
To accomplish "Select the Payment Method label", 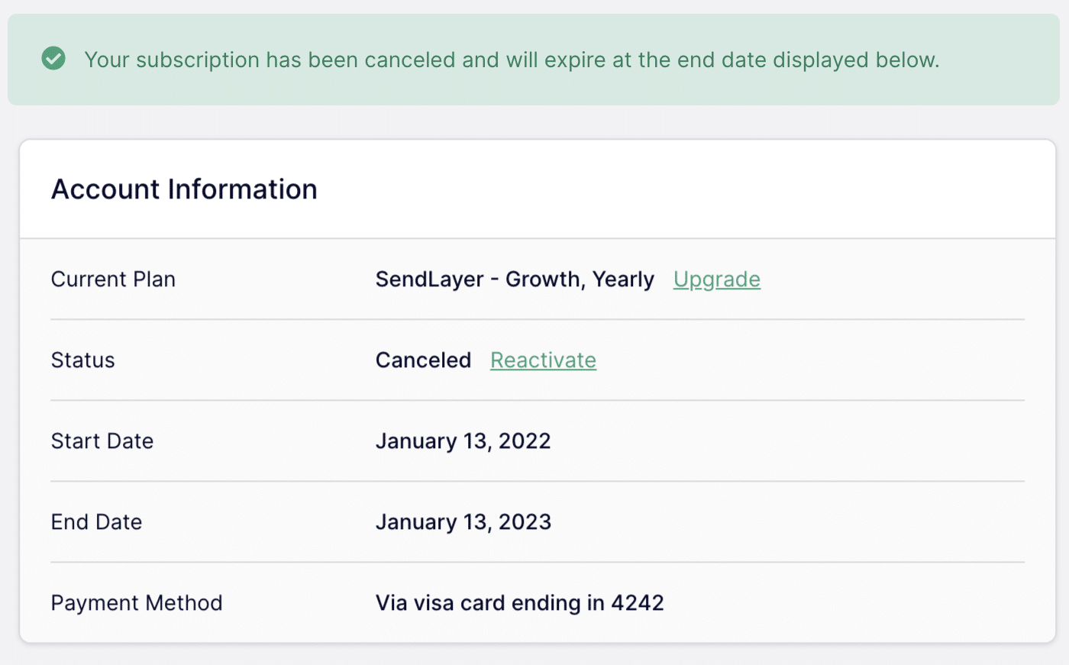I will click(x=136, y=602).
